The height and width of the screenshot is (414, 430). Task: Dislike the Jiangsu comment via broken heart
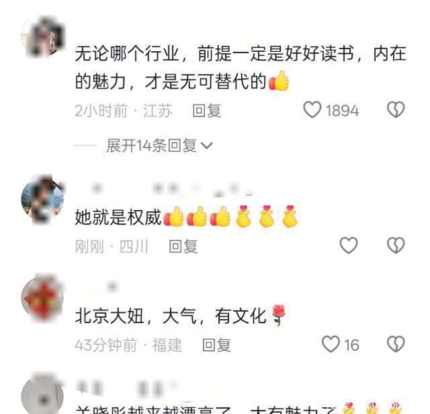click(396, 110)
